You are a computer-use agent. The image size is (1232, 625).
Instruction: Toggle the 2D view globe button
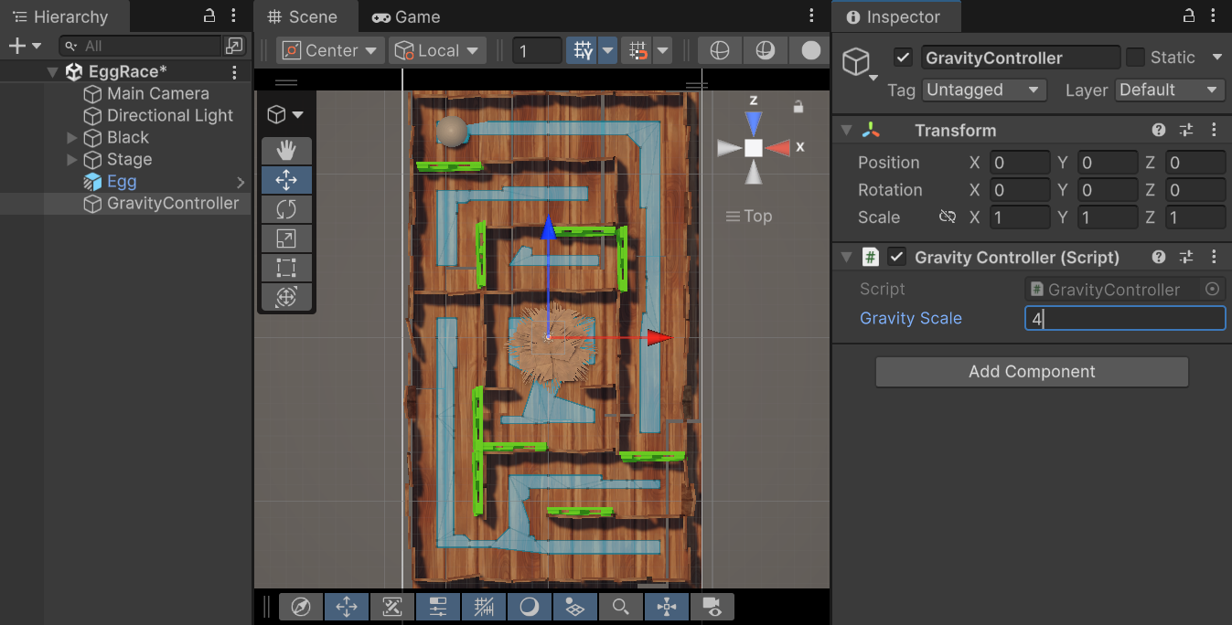point(720,50)
